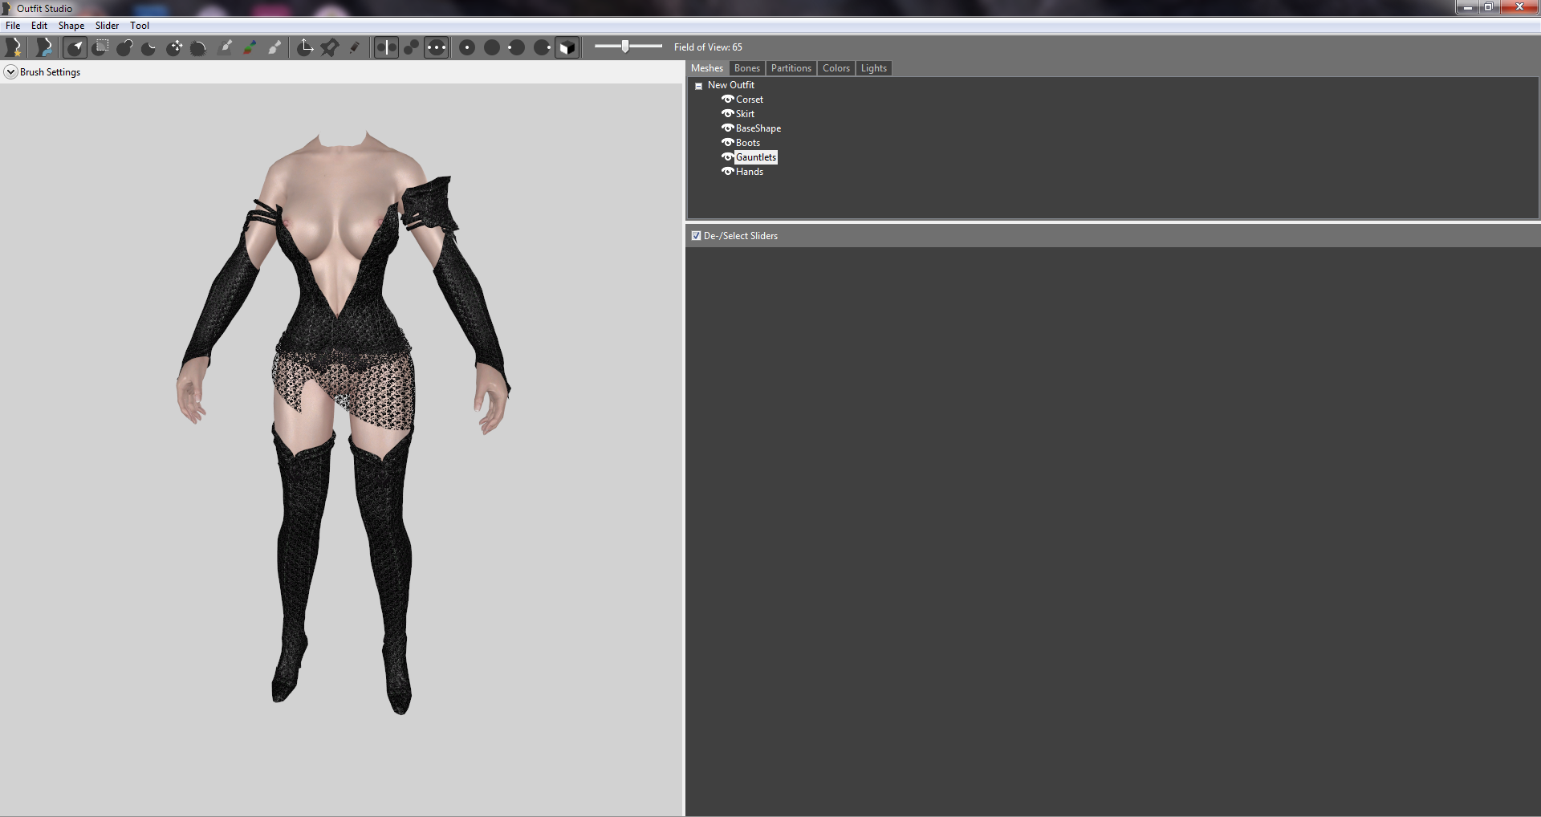1541x817 pixels.
Task: Select the Weight paint brush
Action: 226,47
